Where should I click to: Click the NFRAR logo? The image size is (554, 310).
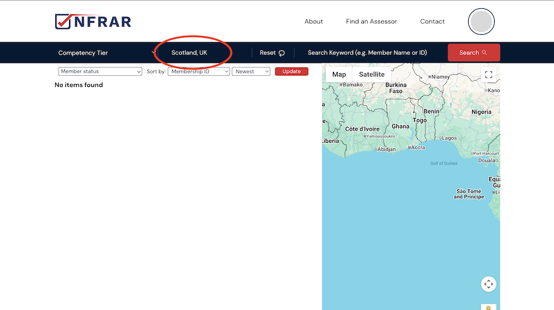(x=93, y=22)
